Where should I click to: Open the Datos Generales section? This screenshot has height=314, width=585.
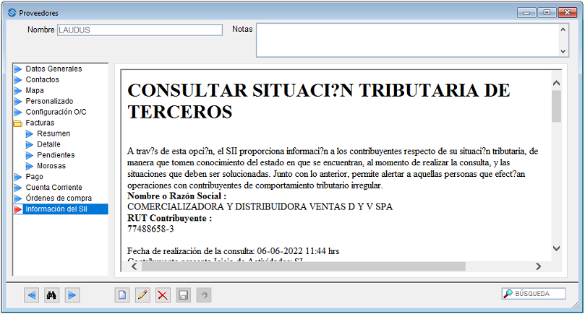click(54, 69)
